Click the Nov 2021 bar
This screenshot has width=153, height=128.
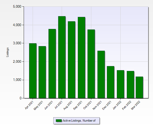coord(101,74)
